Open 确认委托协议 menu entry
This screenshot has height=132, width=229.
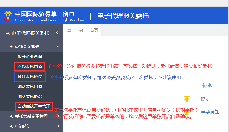30,96
